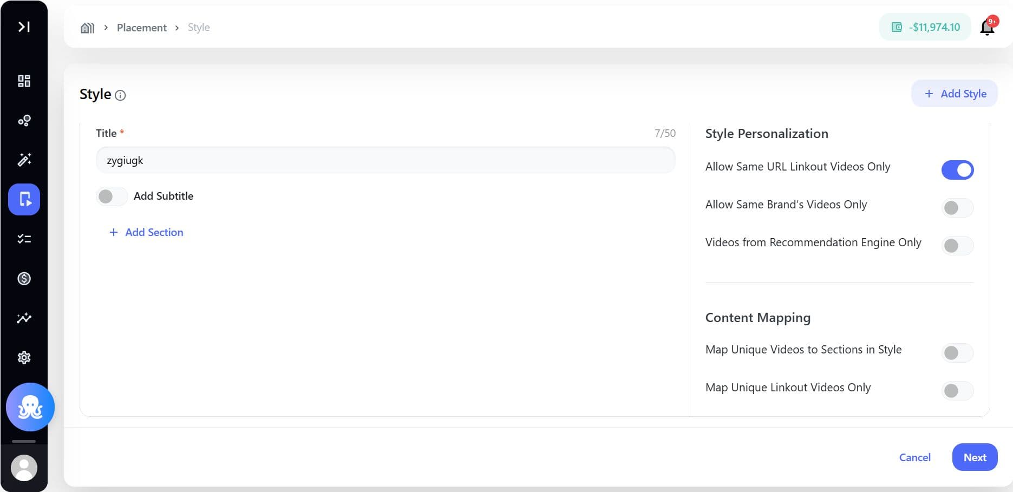Click the magic wand icon in sidebar
The width and height of the screenshot is (1013, 492).
[x=24, y=160]
